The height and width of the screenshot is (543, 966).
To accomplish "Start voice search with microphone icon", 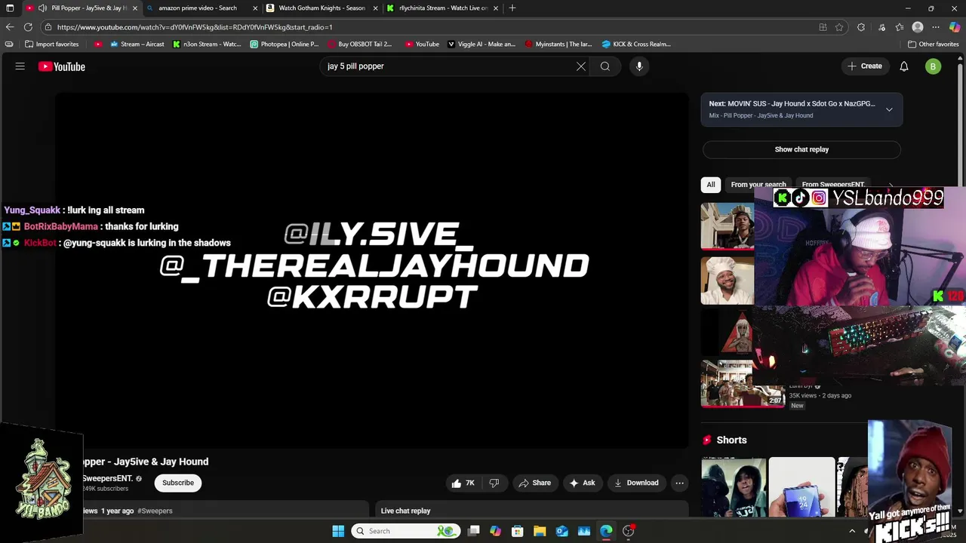I will 639,66.
